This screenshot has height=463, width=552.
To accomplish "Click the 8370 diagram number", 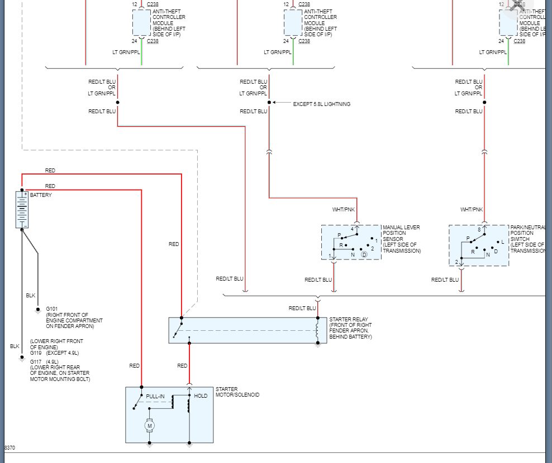I will coord(9,448).
